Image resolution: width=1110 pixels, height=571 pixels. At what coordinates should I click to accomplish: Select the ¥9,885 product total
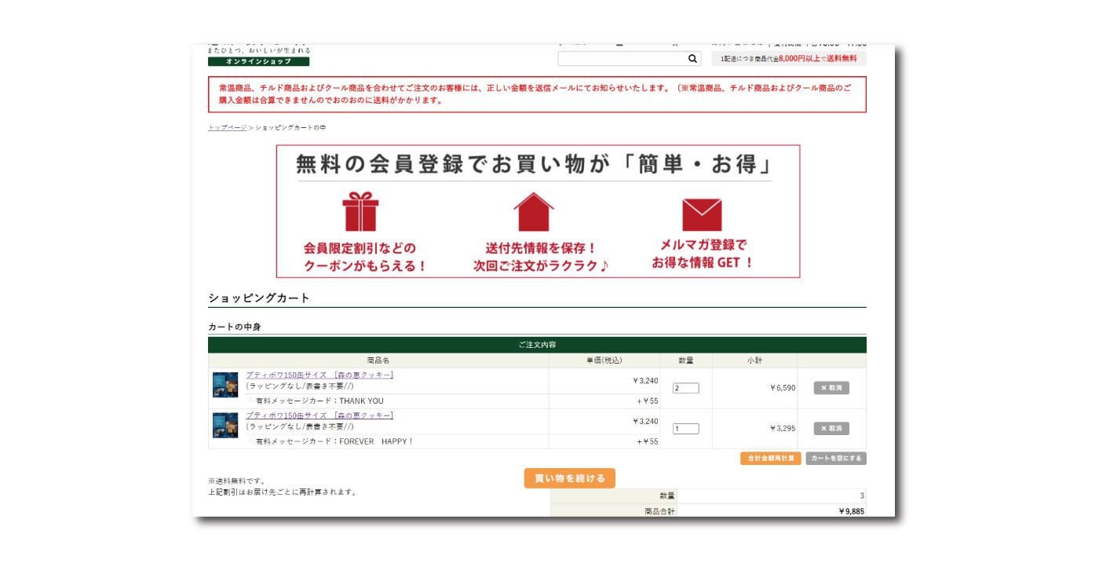coord(851,511)
